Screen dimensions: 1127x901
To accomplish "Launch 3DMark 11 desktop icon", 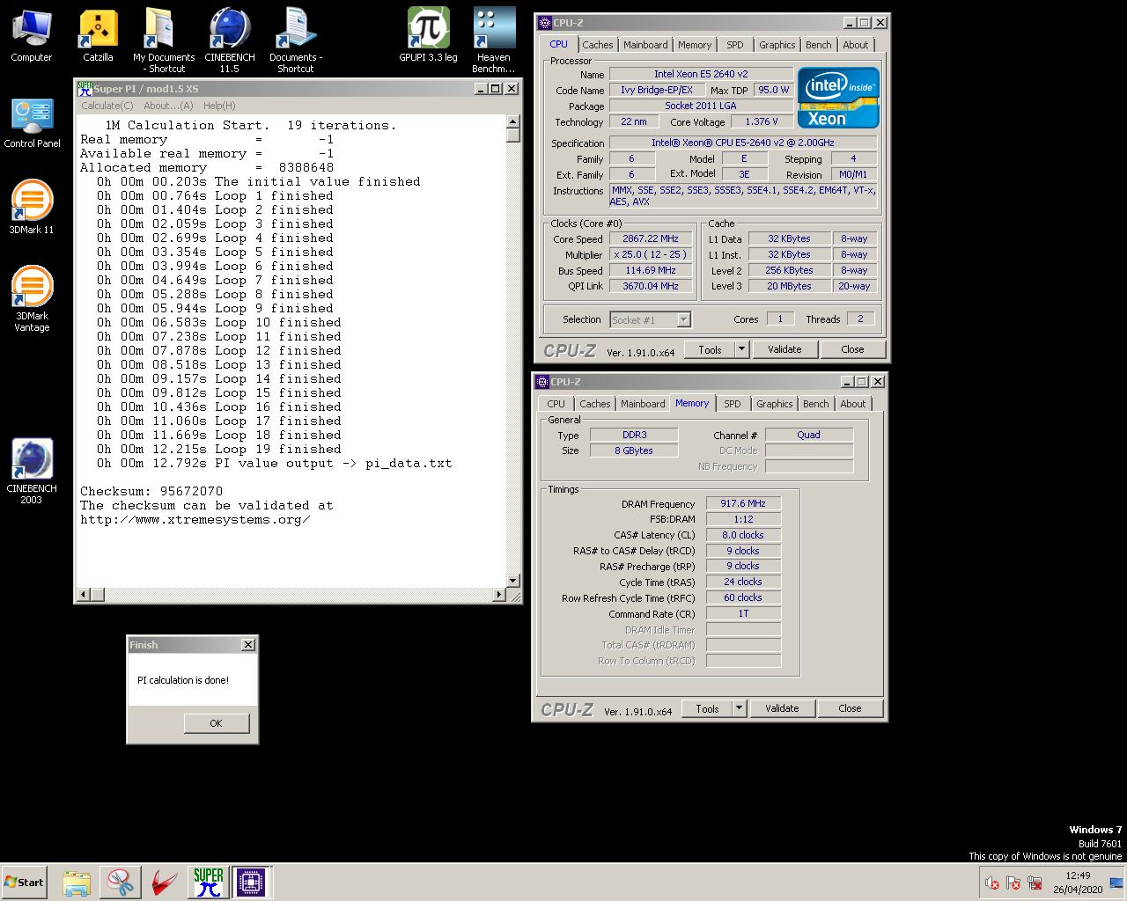I will pos(32,208).
